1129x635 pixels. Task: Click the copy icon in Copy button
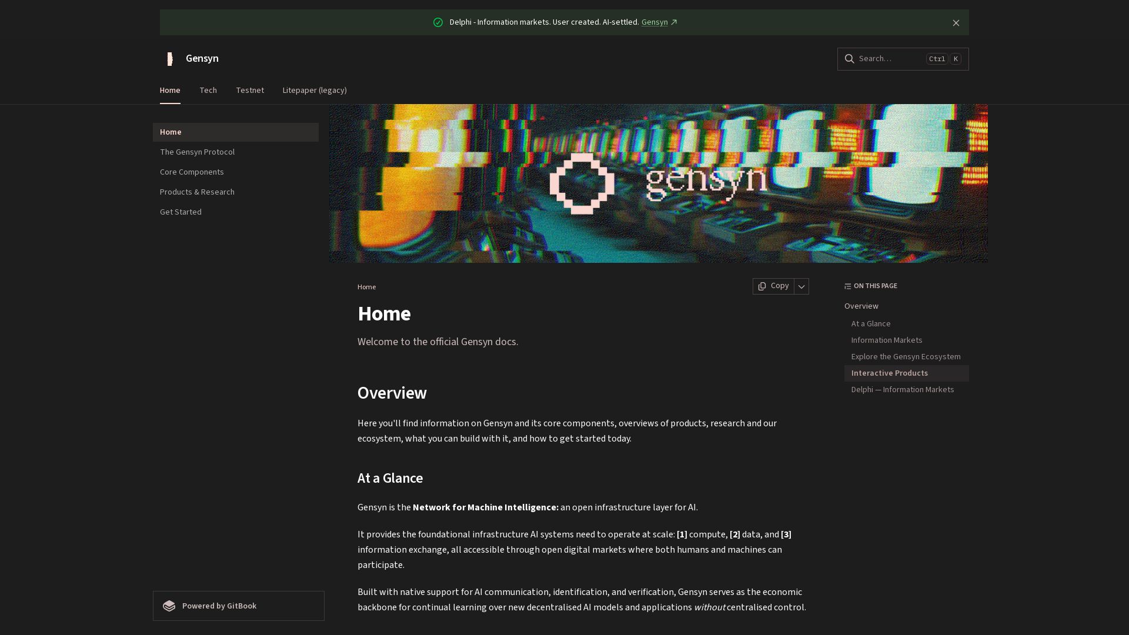coord(762,286)
